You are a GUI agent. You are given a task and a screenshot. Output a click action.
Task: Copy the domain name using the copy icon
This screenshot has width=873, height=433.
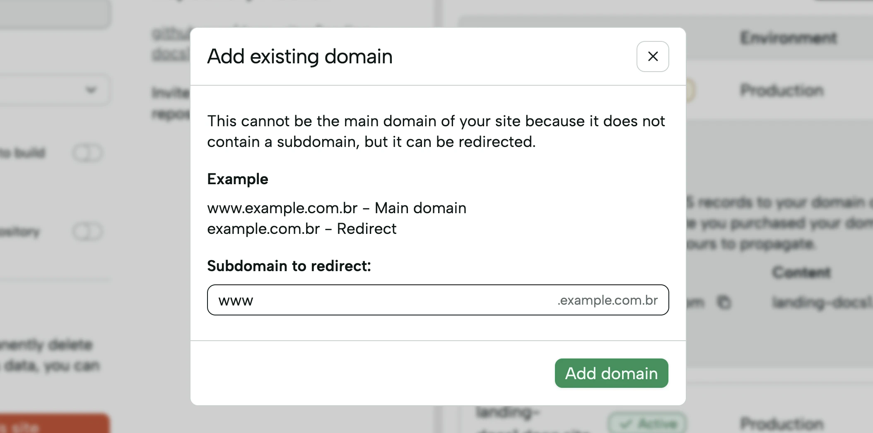pos(724,303)
